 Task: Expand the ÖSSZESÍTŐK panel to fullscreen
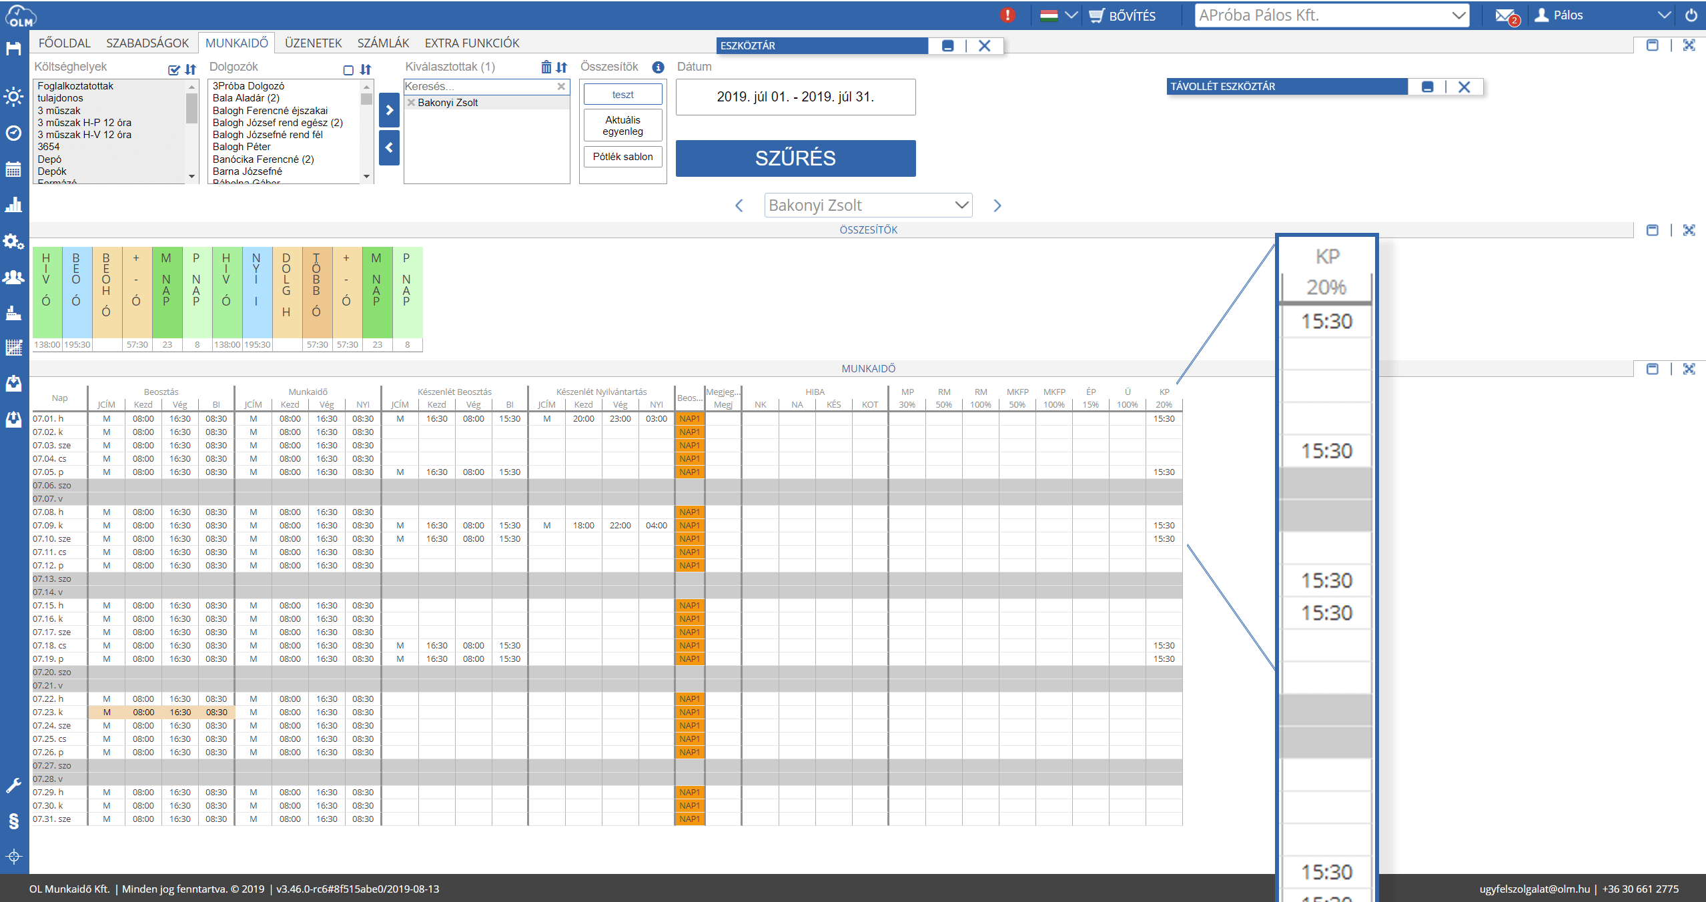[1689, 230]
